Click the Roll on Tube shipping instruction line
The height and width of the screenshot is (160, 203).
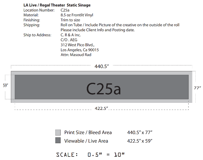[120, 25]
